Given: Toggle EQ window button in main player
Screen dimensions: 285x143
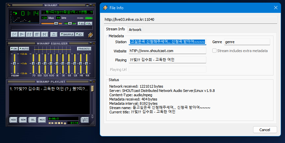Looking at the screenshot, I should (81, 23).
